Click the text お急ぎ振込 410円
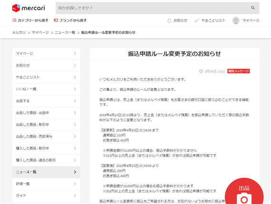Viewport: 271px width, 204px height. point(116,140)
